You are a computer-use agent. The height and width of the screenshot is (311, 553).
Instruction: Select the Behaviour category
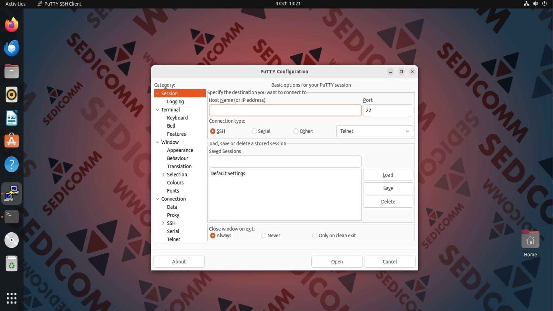[177, 158]
